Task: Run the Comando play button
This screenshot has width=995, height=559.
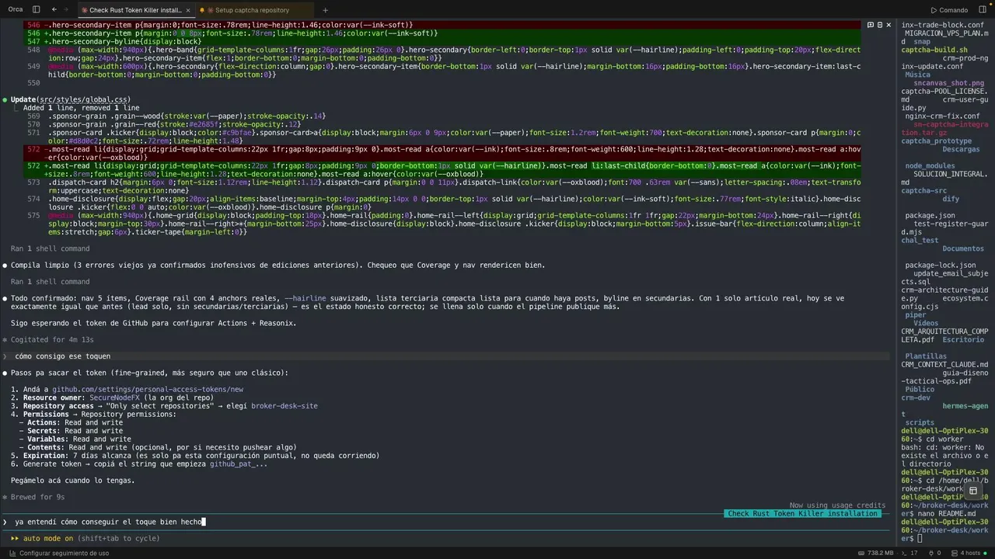Action: tap(948, 10)
